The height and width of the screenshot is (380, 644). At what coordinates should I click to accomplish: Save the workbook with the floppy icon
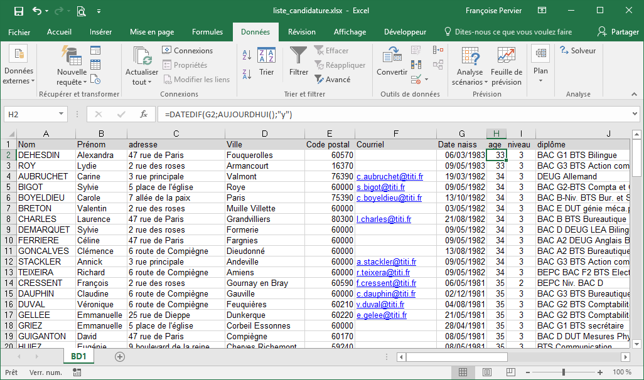pos(19,11)
